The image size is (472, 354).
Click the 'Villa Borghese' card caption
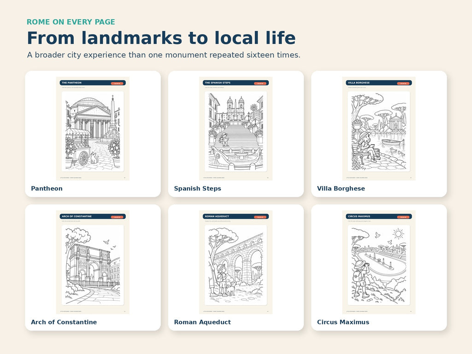[341, 189]
